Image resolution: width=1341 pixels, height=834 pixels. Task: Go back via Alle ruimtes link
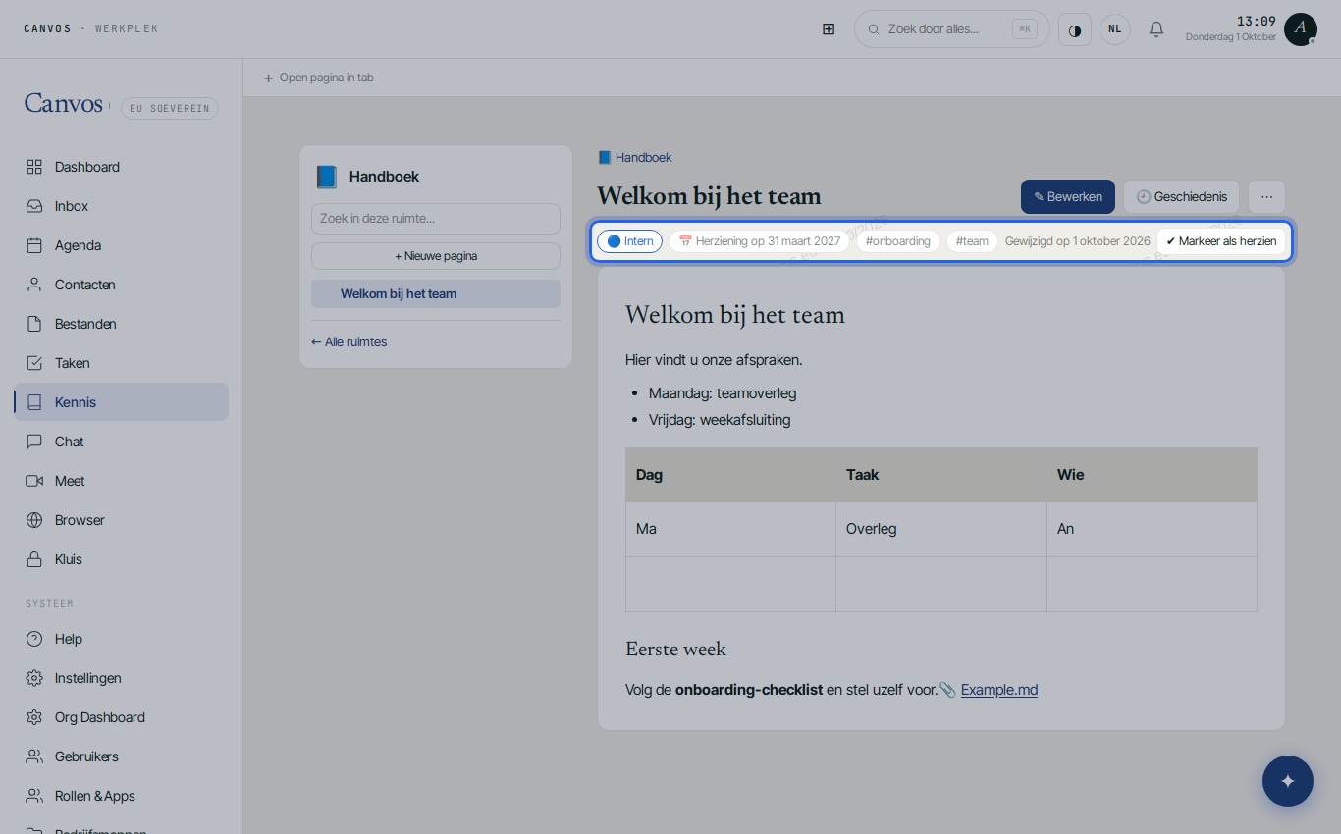coord(349,342)
